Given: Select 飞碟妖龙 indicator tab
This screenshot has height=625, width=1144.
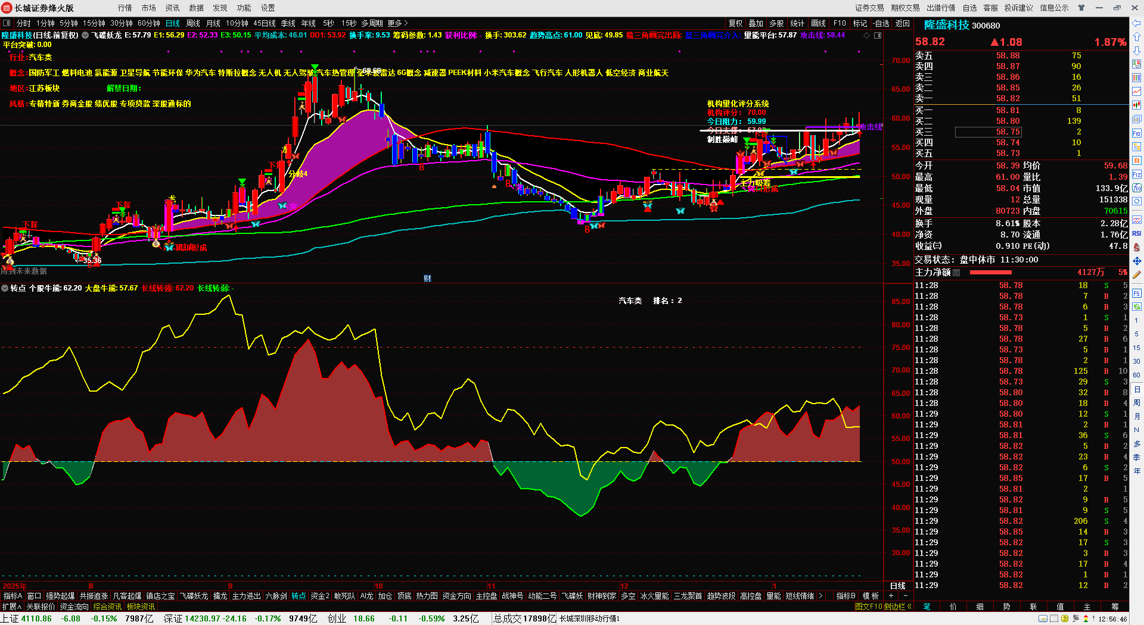Looking at the screenshot, I should [194, 596].
